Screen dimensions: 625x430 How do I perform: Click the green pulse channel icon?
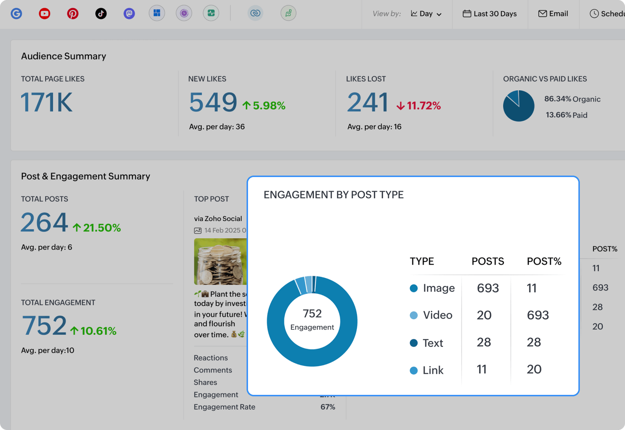click(x=211, y=13)
